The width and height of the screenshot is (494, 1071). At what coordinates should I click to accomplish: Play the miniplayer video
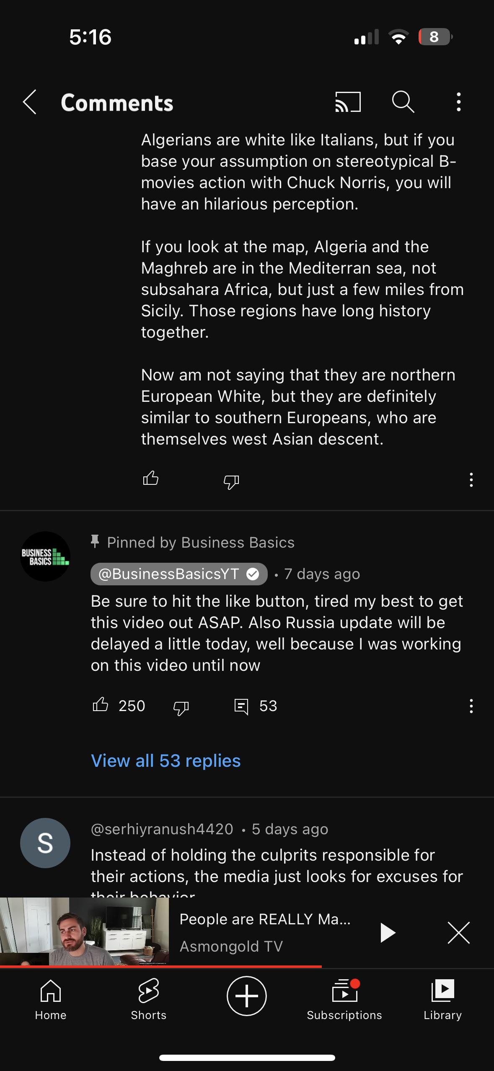388,932
